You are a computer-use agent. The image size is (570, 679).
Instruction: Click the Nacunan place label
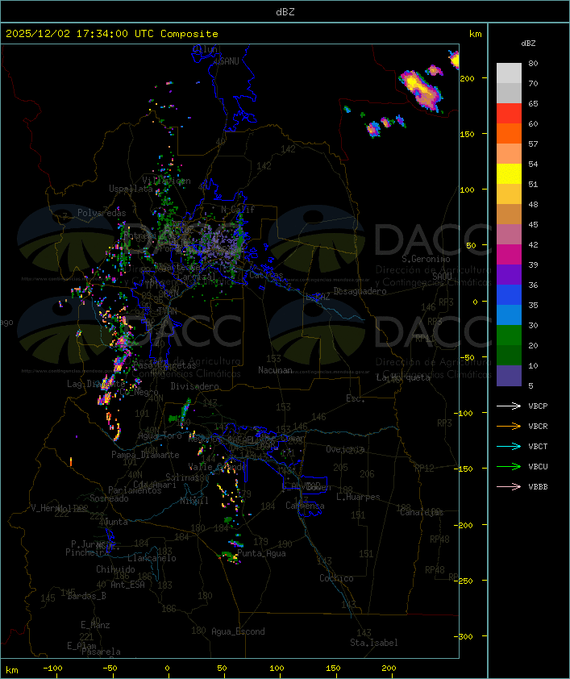275,370
